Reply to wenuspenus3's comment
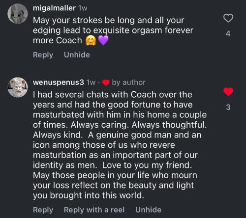The height and width of the screenshot is (218, 246). point(43,210)
